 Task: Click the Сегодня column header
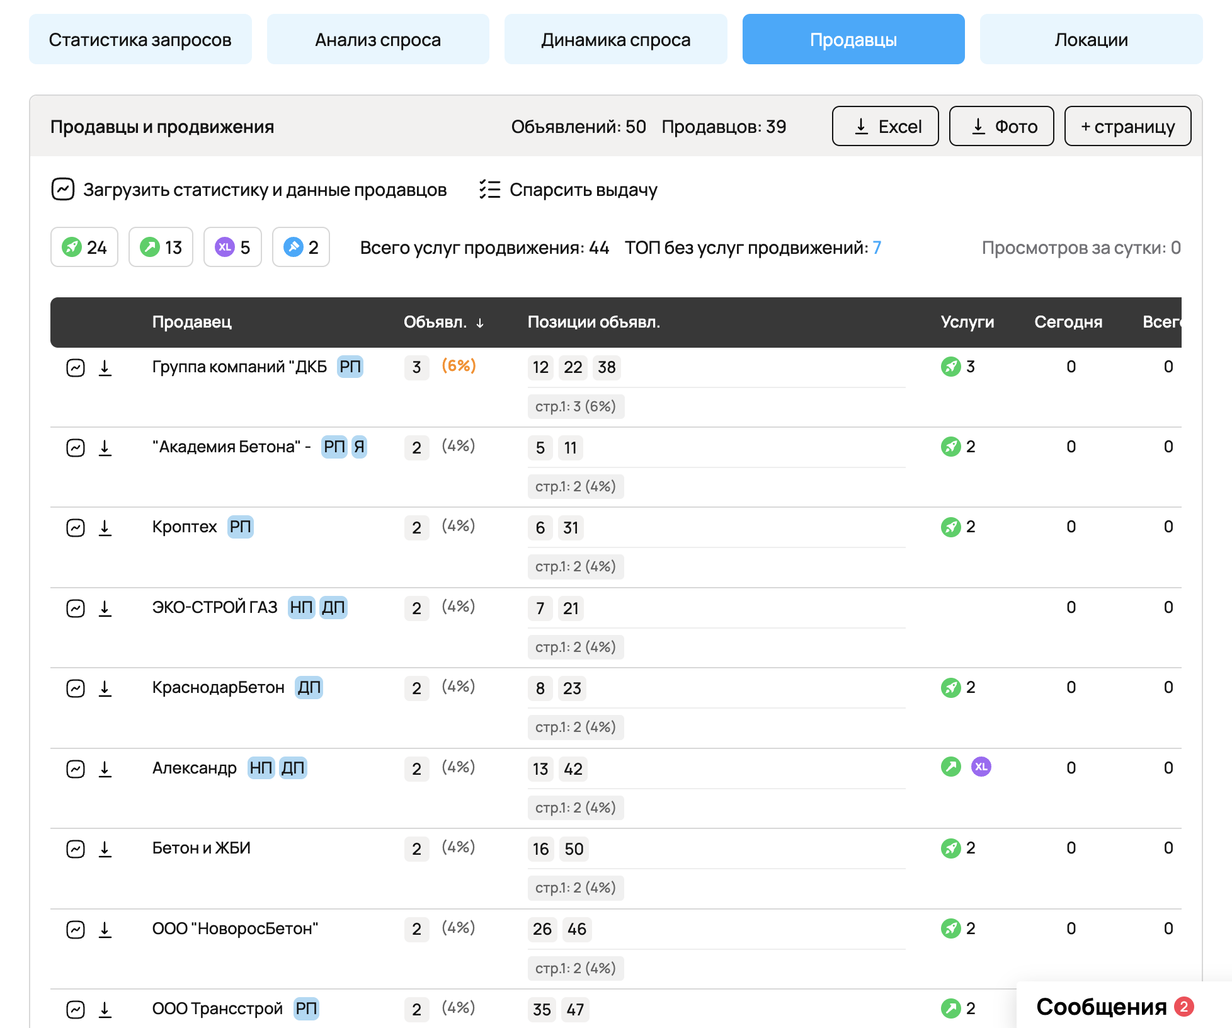[1068, 322]
